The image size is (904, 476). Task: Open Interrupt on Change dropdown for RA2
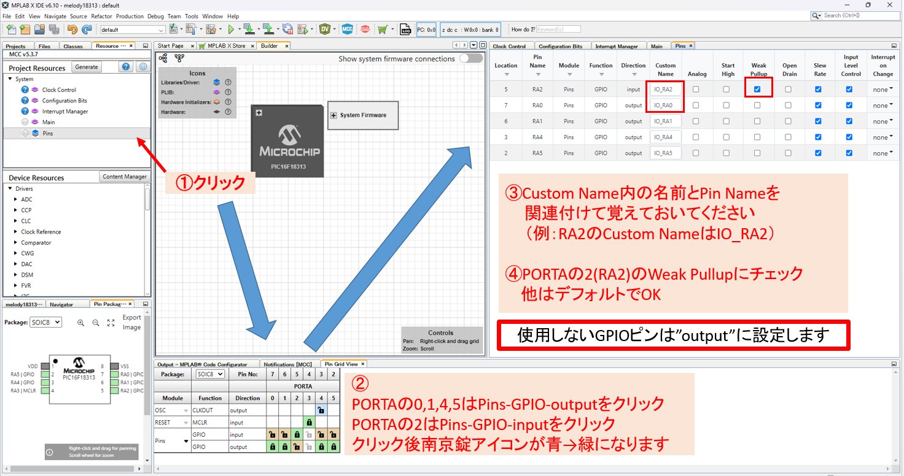click(883, 90)
